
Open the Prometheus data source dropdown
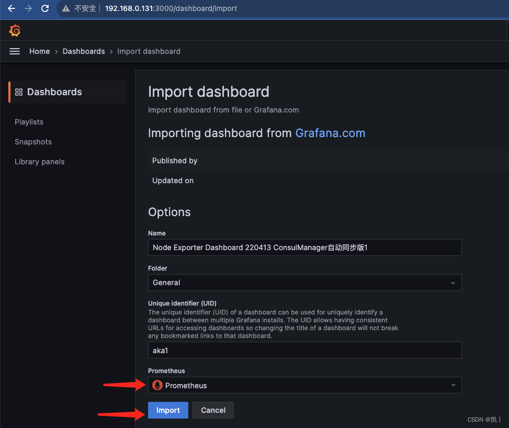point(305,385)
